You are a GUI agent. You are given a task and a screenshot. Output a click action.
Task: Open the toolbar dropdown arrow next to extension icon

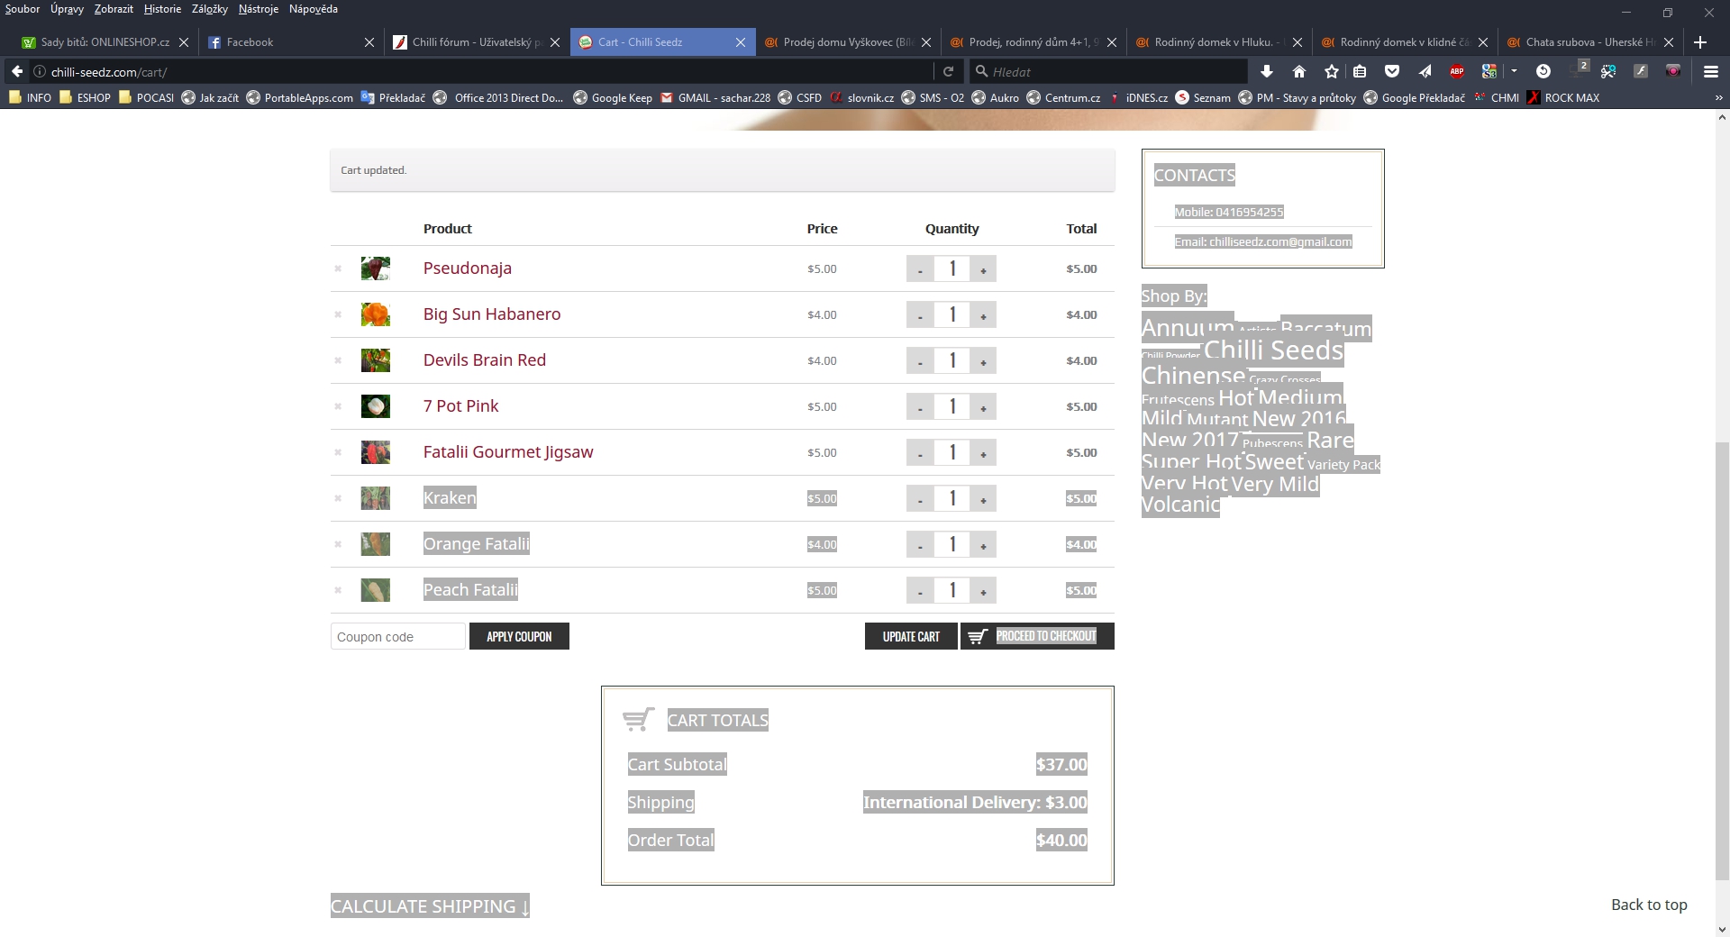[x=1514, y=71]
